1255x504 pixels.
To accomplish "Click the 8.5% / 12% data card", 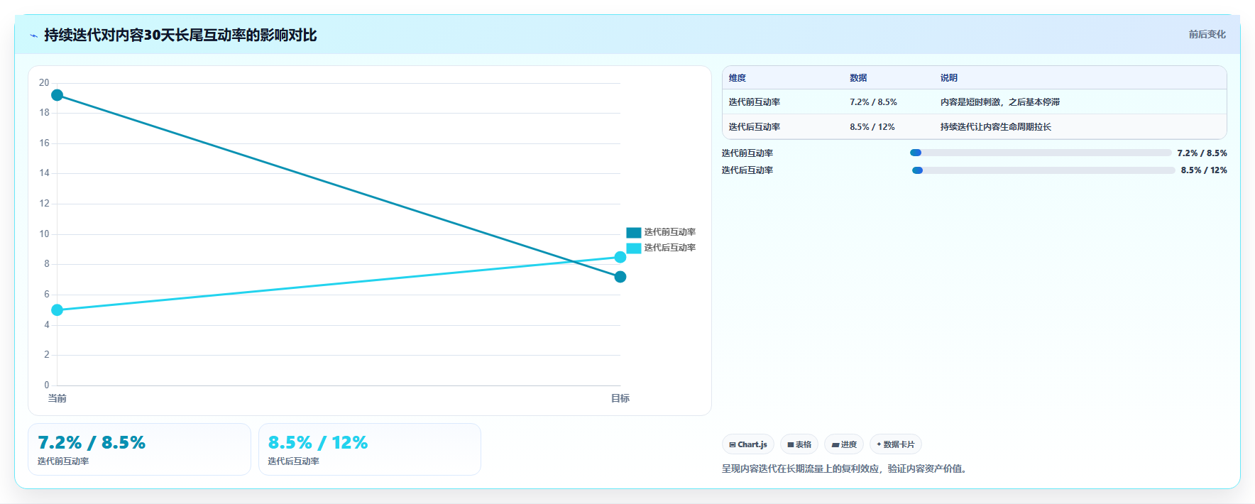I will click(x=370, y=449).
